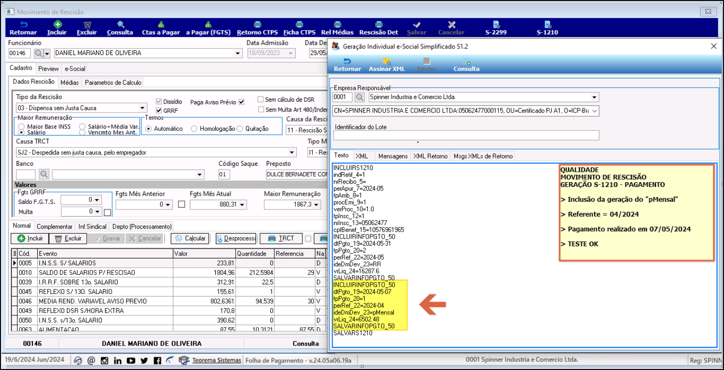724x370 pixels.
Task: Switch to the e-Social tab in the Movimento de Rescisão window
Action: pyautogui.click(x=75, y=69)
